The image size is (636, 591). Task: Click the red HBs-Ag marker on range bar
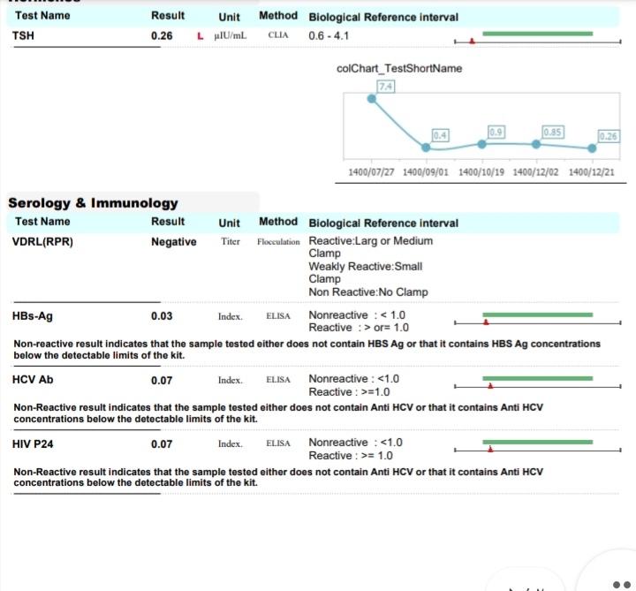coord(486,322)
